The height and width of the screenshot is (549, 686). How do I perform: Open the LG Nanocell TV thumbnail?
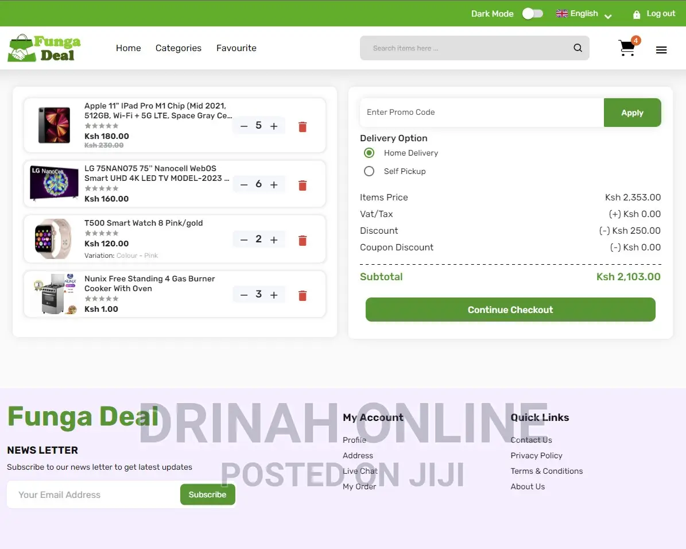click(x=55, y=183)
